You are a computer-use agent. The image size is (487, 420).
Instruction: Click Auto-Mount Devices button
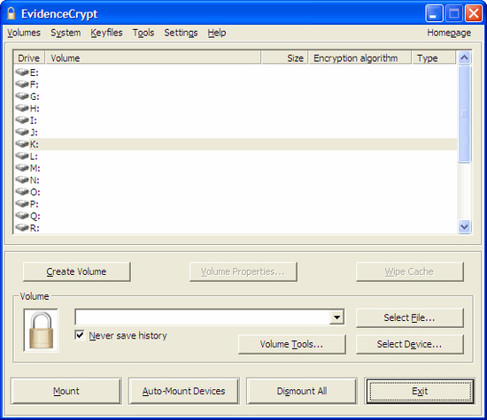[x=184, y=391]
